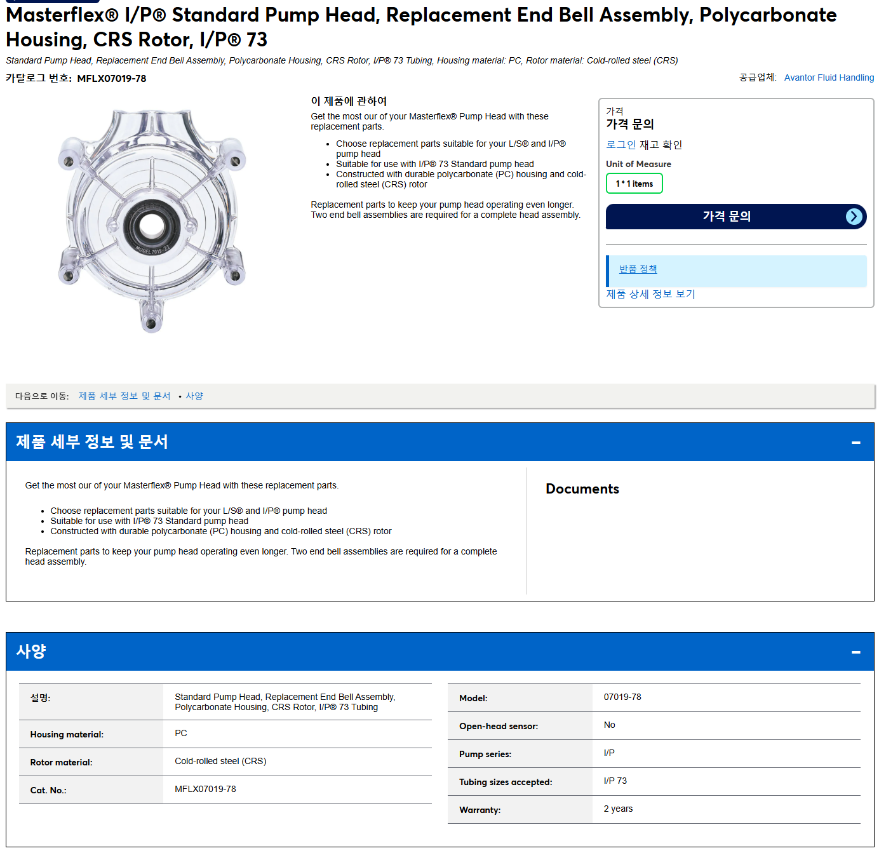Click the Housing material value PC

pyautogui.click(x=181, y=733)
